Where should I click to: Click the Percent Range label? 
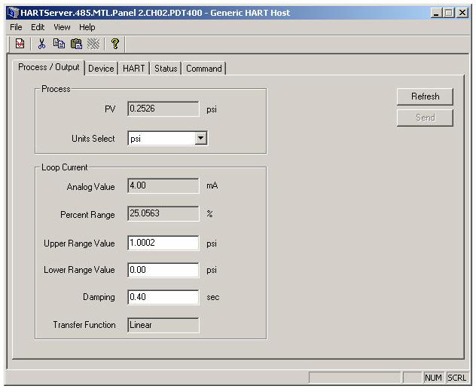coord(87,215)
